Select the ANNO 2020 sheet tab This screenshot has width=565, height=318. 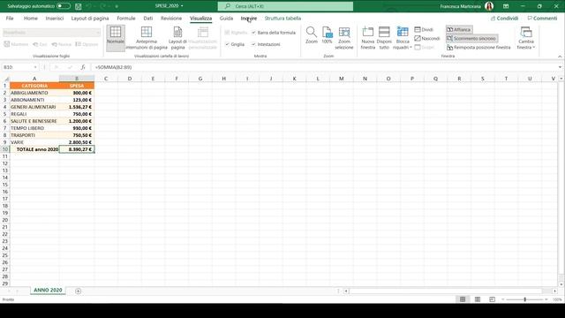point(48,291)
